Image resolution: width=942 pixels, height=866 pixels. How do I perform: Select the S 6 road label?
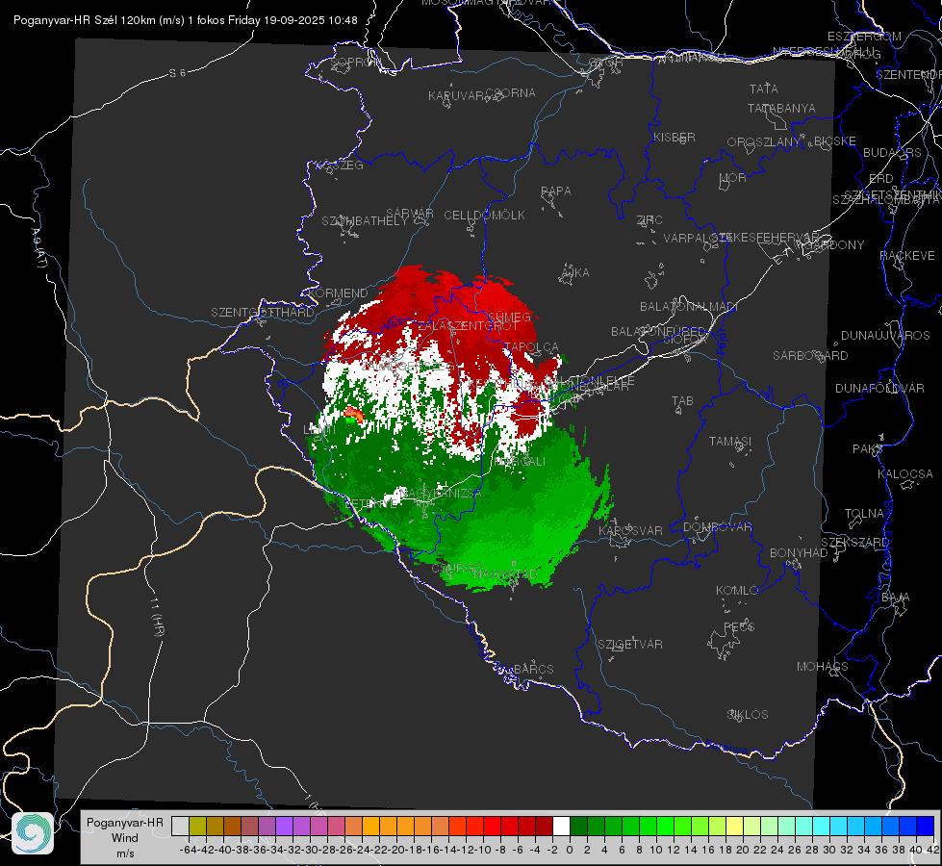177,73
